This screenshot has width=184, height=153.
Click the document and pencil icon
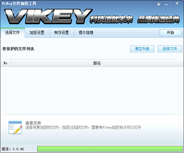click(15, 128)
